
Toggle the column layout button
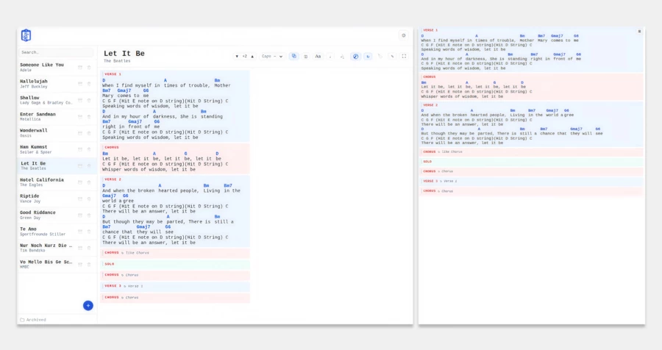coord(306,56)
